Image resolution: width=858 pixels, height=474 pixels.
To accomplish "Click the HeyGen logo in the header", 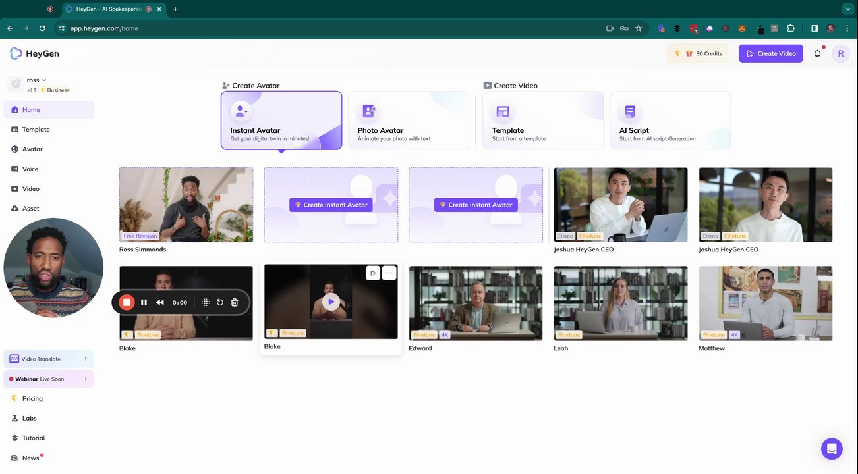I will 34,53.
